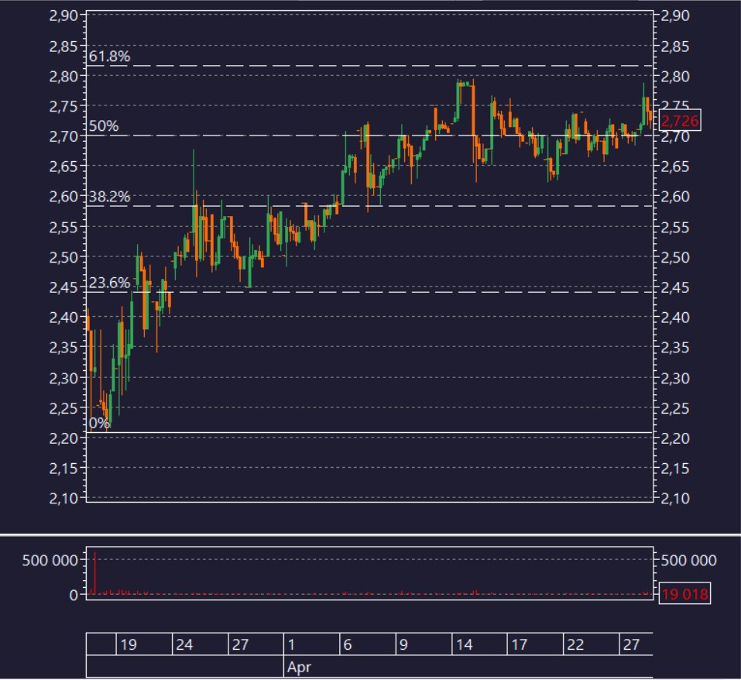The width and height of the screenshot is (741, 680).
Task: Click the date label 1 on time axis
Action: pos(291,644)
